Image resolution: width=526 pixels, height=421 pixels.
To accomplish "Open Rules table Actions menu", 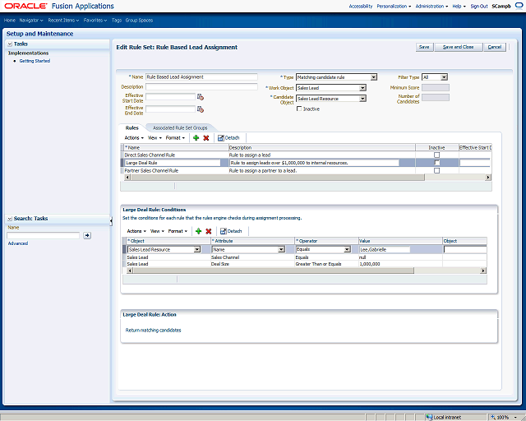I will pos(134,137).
